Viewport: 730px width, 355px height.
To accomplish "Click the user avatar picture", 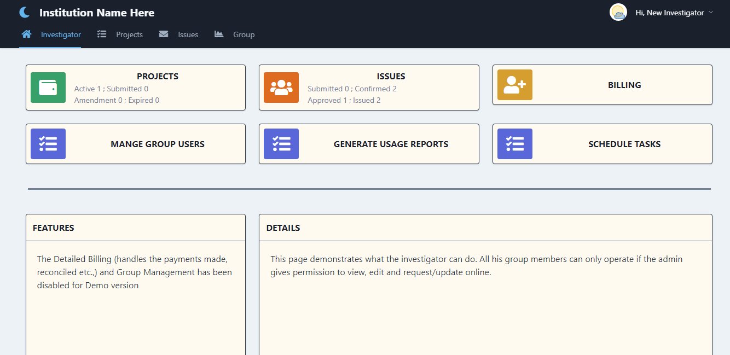I will [618, 13].
